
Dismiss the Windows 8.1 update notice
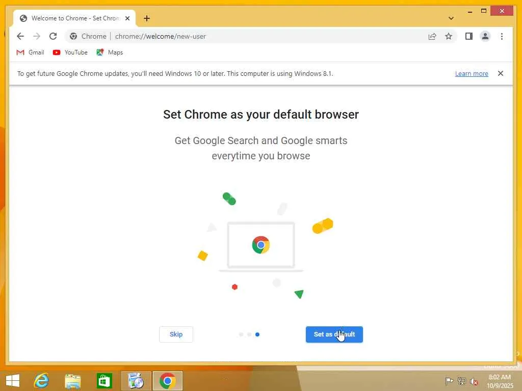click(501, 73)
